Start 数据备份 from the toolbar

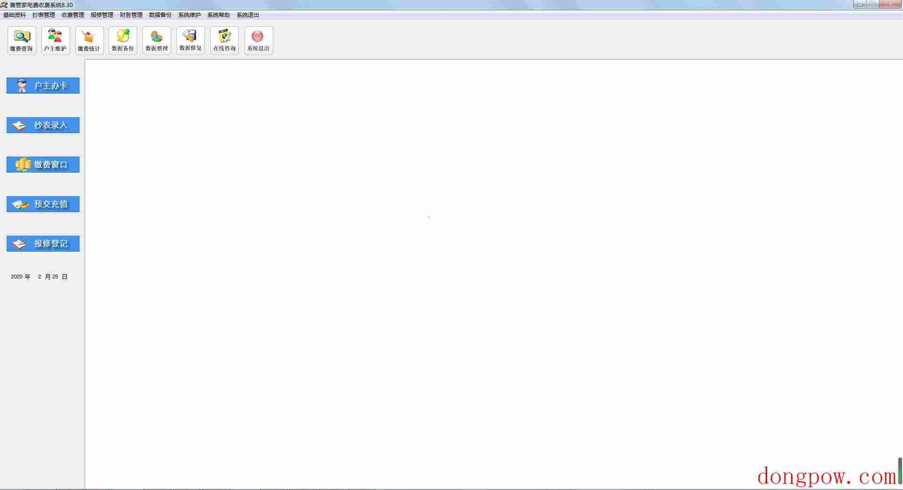coord(123,40)
